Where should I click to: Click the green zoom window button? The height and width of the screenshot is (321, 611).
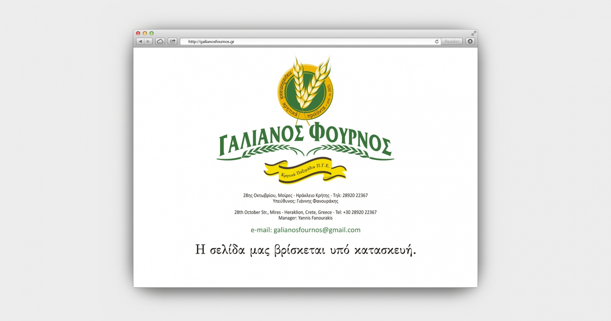tap(151, 33)
